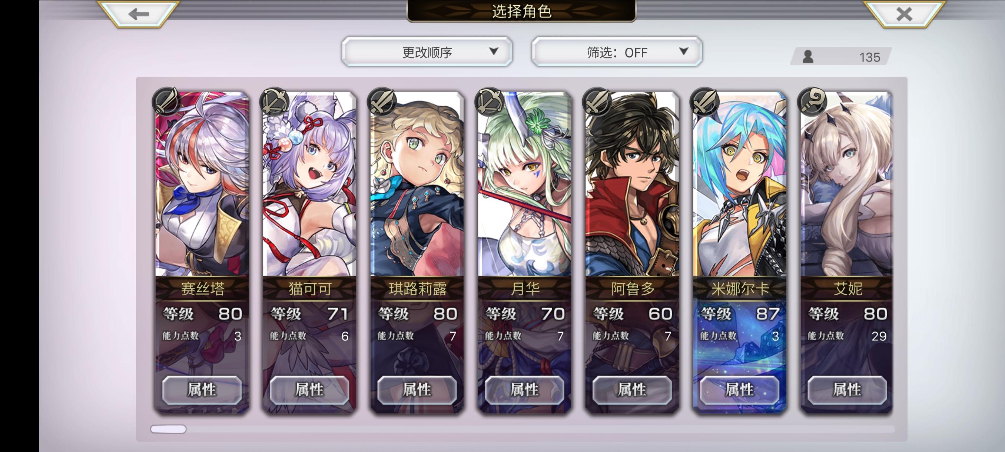Expand the 筛选：OFF filter dropdown
The height and width of the screenshot is (452, 1005).
tap(617, 52)
